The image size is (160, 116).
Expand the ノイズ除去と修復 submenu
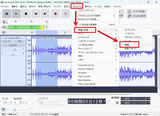click(95, 45)
